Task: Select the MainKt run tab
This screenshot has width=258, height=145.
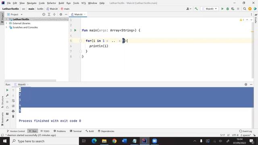Action: [x=22, y=85]
